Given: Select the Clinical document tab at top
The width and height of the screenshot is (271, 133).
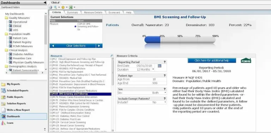Looking at the screenshot, I should (x=55, y=2).
